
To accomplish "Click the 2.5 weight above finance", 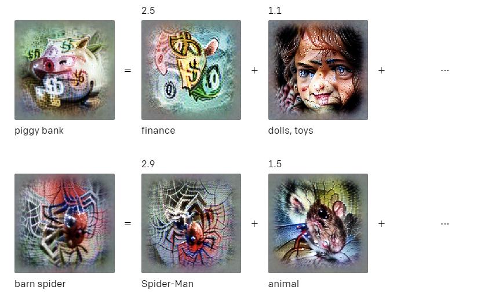I will click(148, 10).
